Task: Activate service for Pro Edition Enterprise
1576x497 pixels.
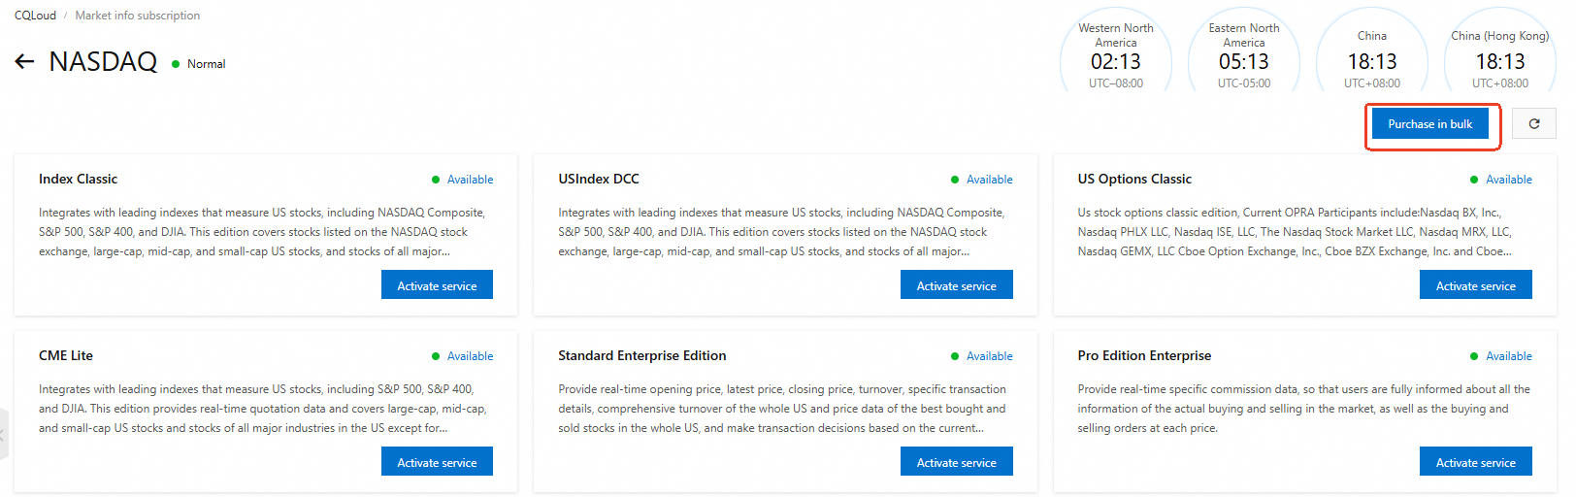Action: [1475, 462]
